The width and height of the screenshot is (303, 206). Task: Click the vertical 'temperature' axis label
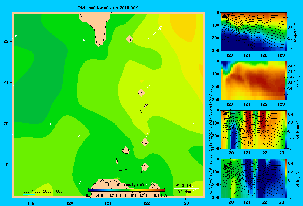[295, 32]
